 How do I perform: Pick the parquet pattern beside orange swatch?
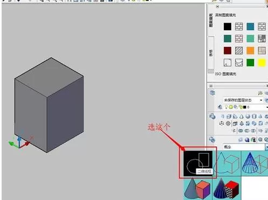262,51
